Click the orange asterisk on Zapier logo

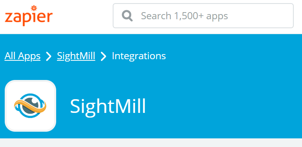pos(34,8)
